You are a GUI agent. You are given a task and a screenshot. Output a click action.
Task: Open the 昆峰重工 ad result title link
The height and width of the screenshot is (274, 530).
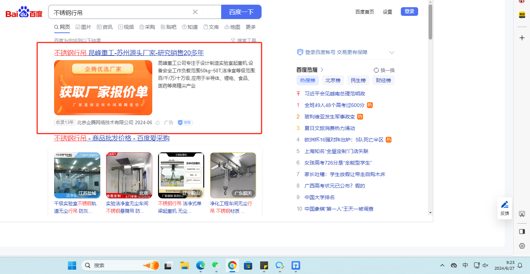pyautogui.click(x=129, y=53)
